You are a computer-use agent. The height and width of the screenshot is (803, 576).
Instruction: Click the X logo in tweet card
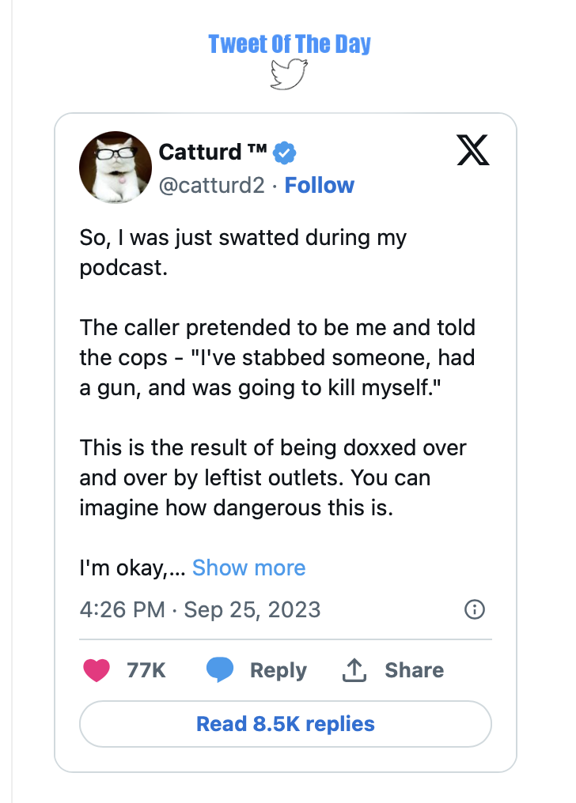(473, 150)
